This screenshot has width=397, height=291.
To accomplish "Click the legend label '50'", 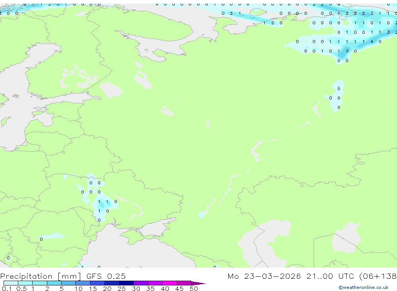I will (194, 289).
